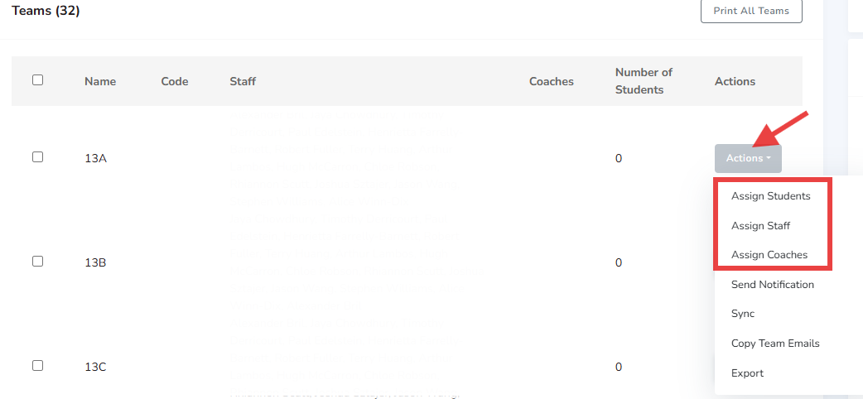The width and height of the screenshot is (863, 399).
Task: Open the Actions dropdown for team 13A
Action: tap(748, 158)
